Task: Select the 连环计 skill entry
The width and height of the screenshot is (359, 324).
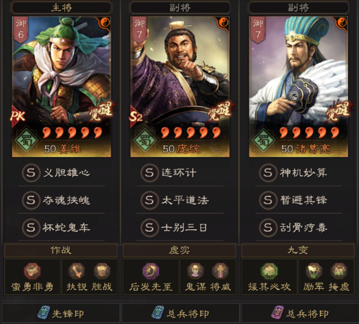Action: point(180,173)
